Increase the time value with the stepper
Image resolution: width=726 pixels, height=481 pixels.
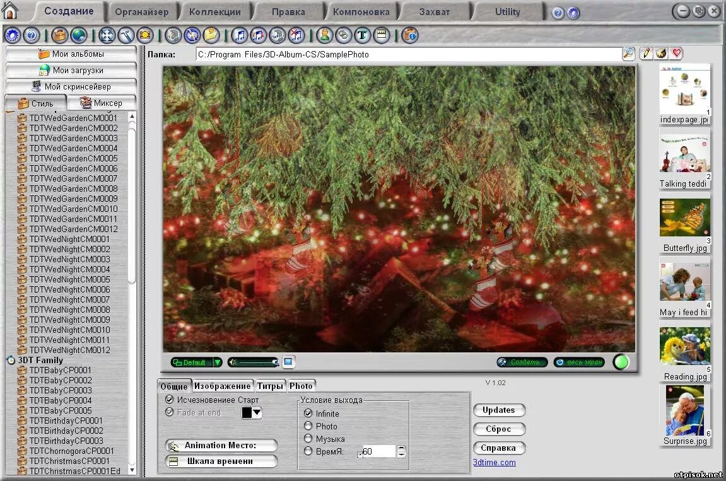401,448
